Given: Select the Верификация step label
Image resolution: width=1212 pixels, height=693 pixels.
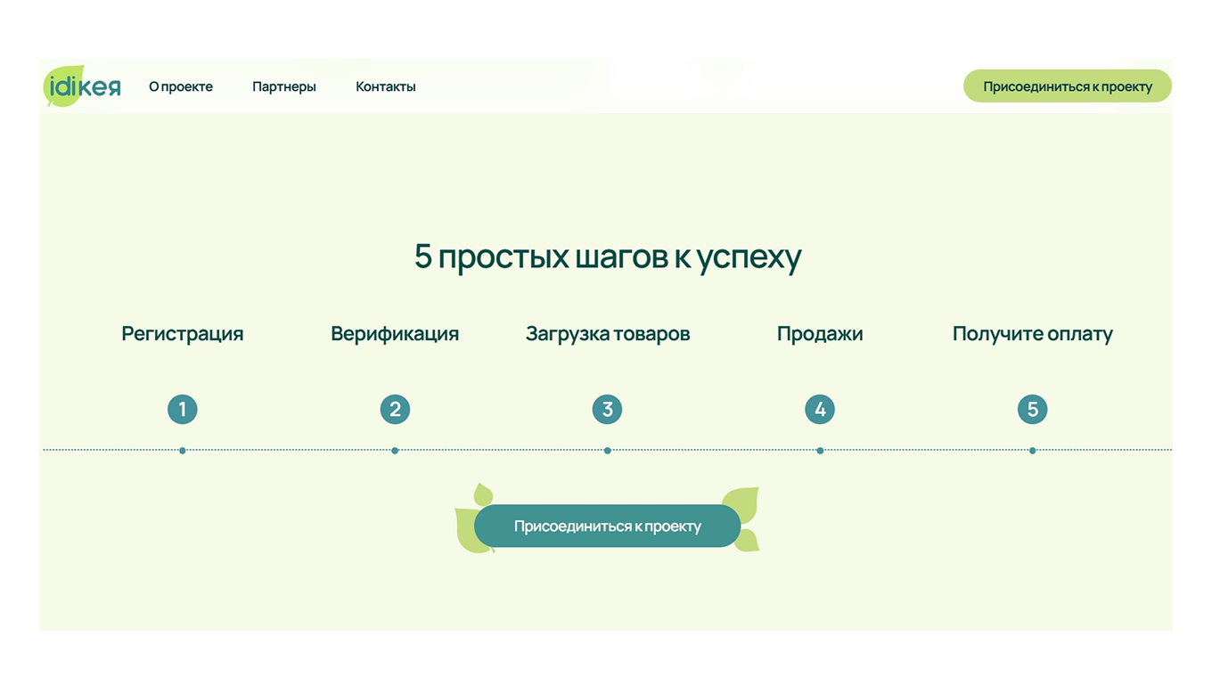Looking at the screenshot, I should 395,333.
